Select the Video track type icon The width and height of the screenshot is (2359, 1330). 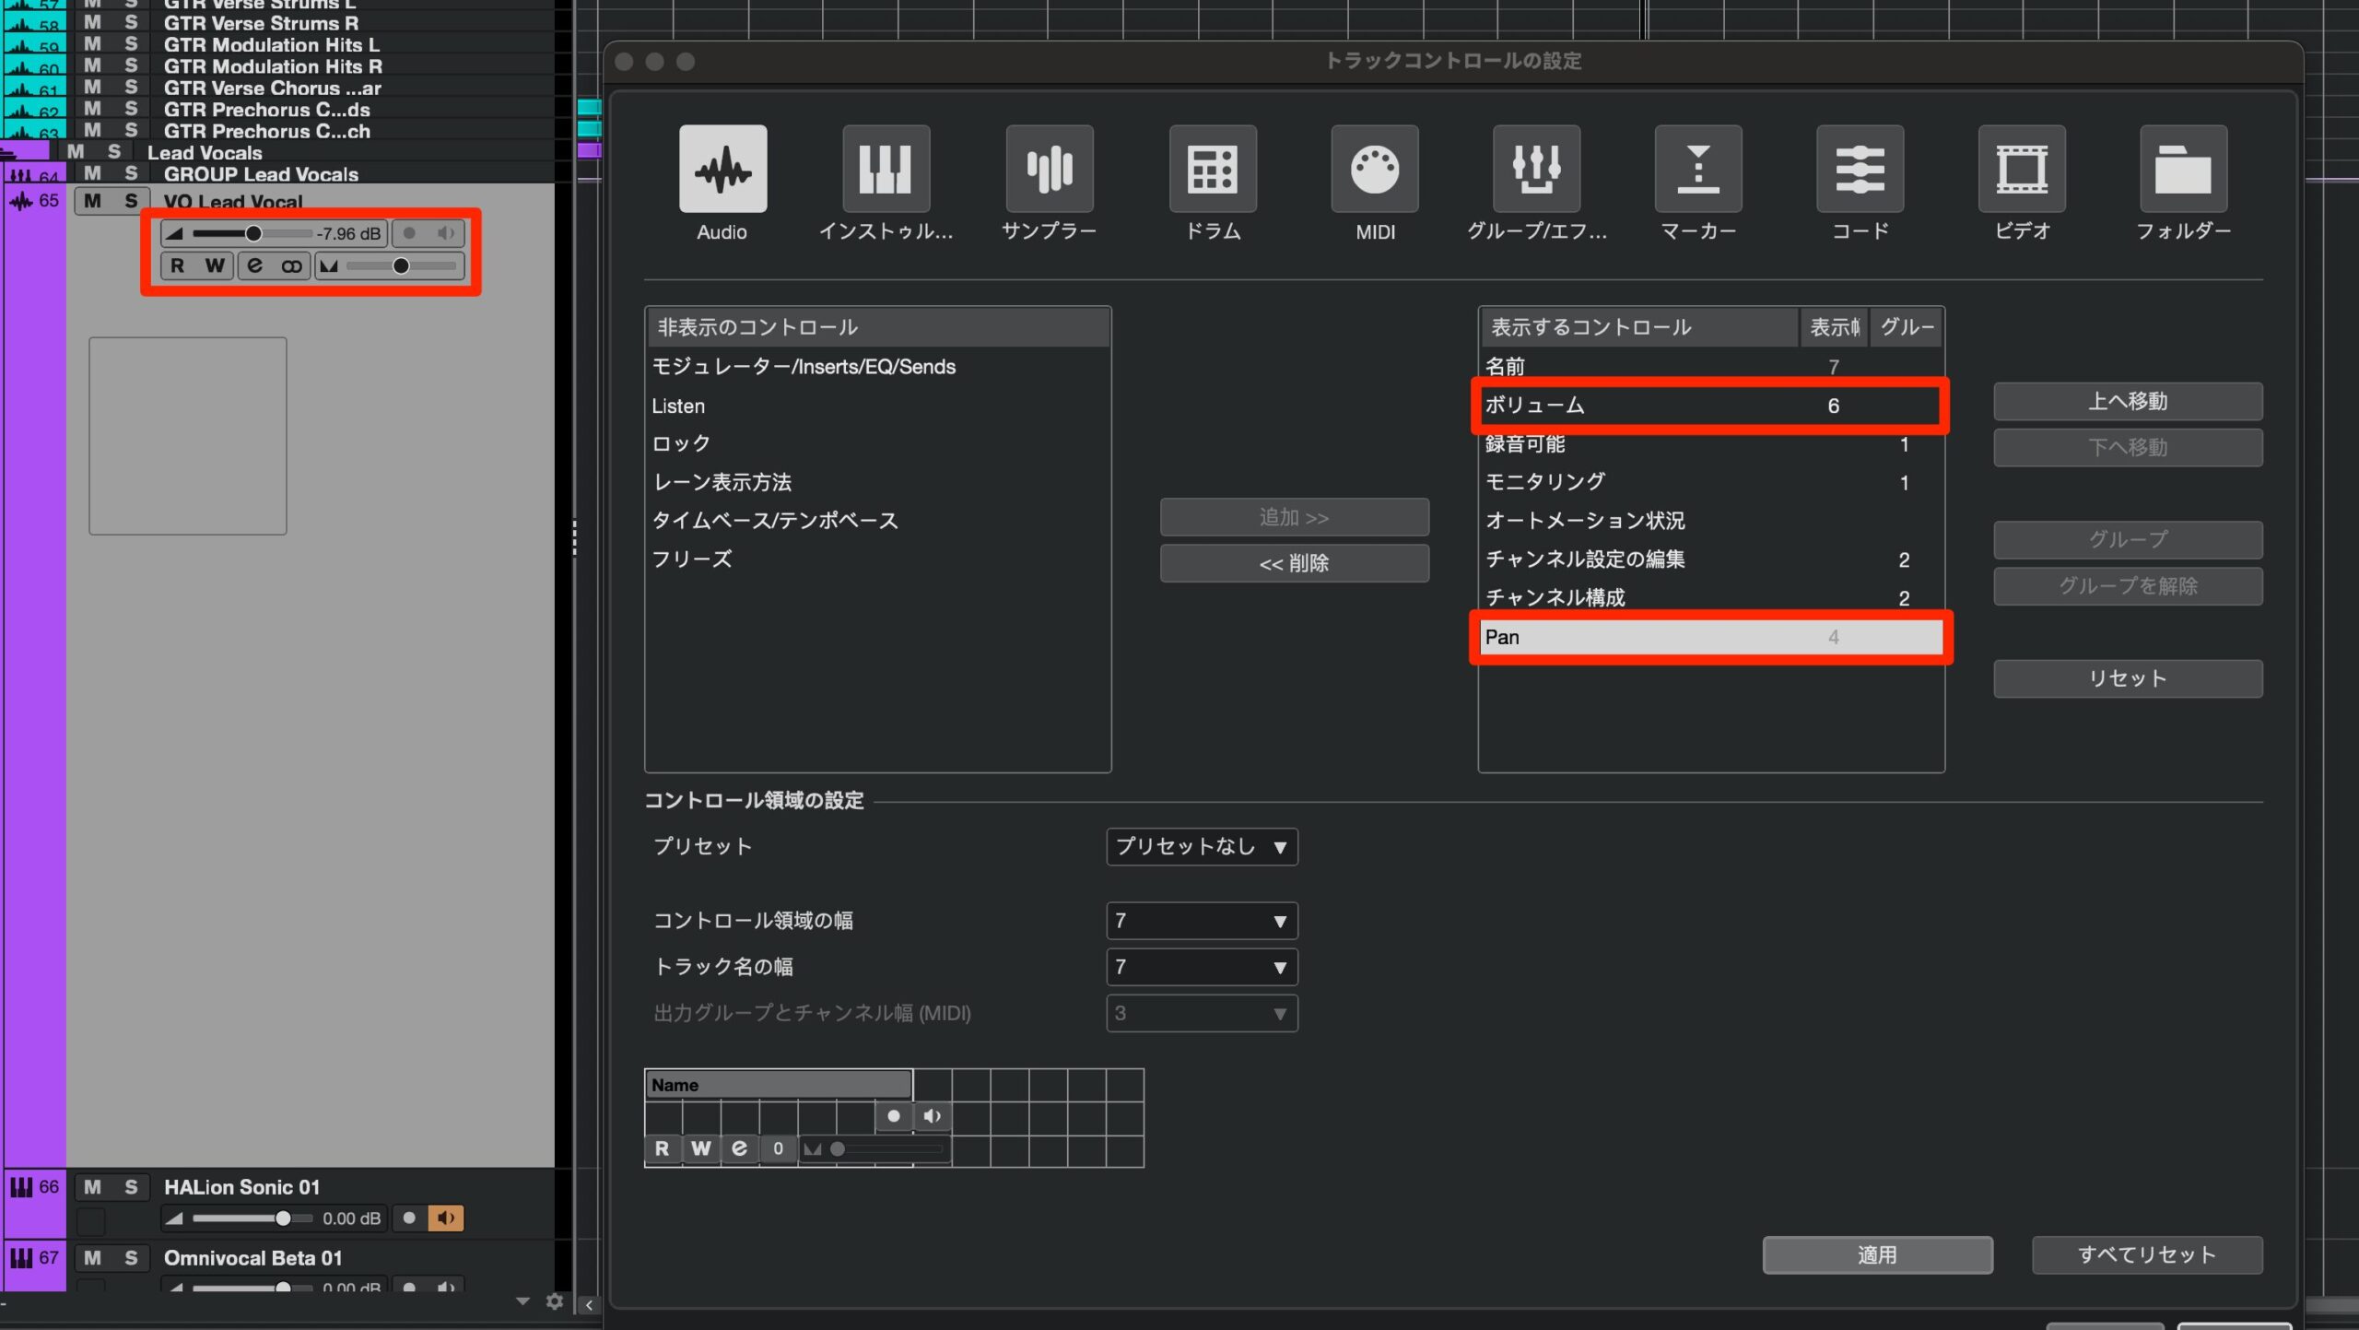[x=2021, y=170]
